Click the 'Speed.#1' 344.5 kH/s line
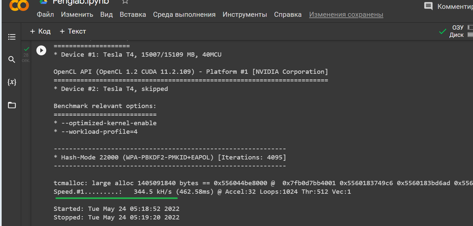 [202, 192]
